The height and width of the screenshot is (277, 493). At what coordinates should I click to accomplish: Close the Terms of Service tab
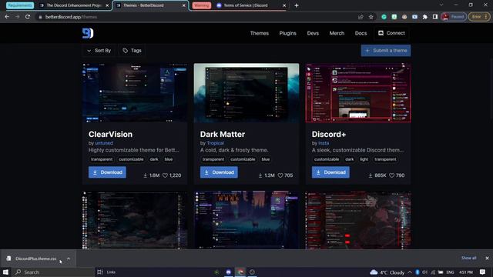pyautogui.click(x=284, y=5)
